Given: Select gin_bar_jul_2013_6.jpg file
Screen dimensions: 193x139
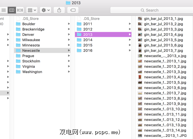Looking at the screenshot, I should coord(164,45).
